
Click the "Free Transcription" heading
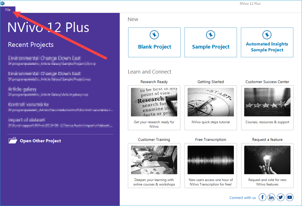211,139
